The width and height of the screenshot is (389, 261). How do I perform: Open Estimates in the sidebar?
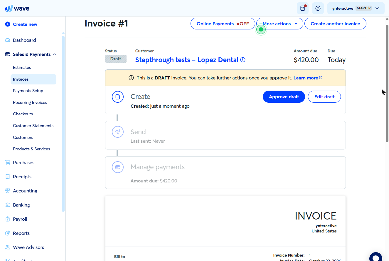point(22,67)
